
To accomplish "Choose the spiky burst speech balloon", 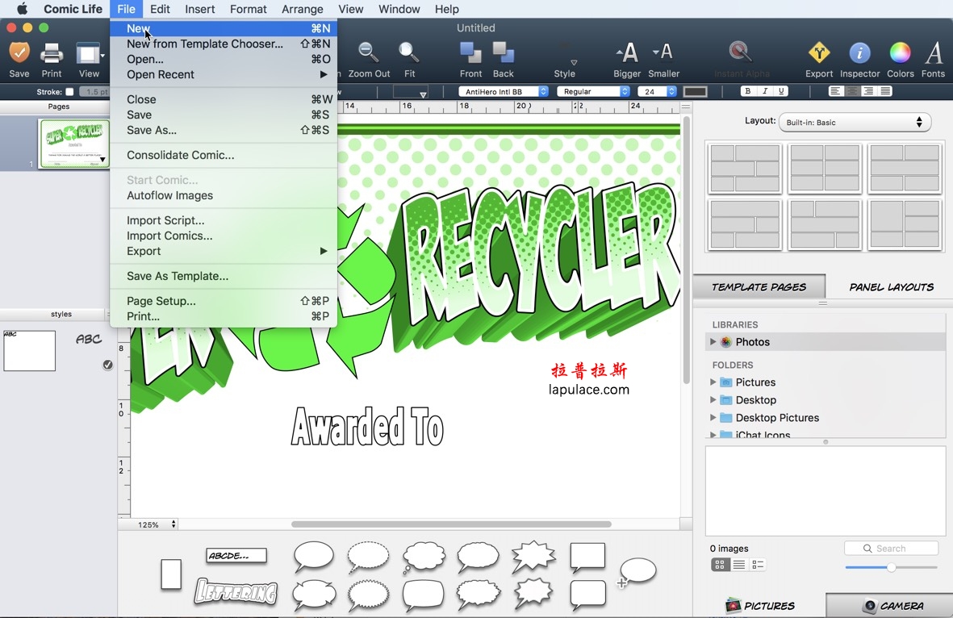I will [x=533, y=556].
